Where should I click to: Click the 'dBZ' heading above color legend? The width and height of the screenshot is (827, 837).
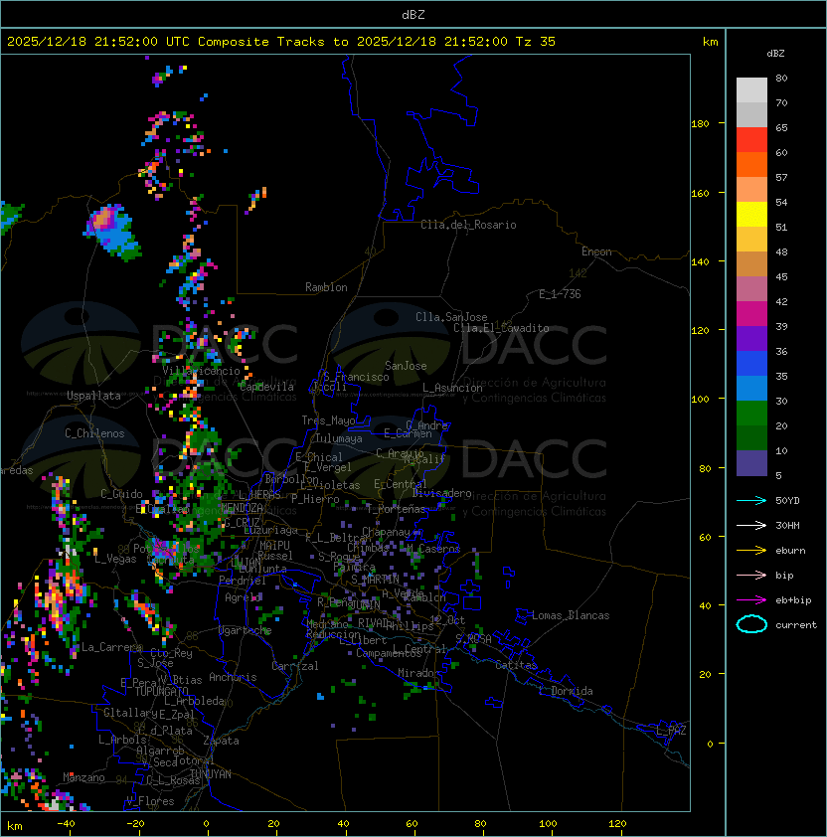point(775,54)
